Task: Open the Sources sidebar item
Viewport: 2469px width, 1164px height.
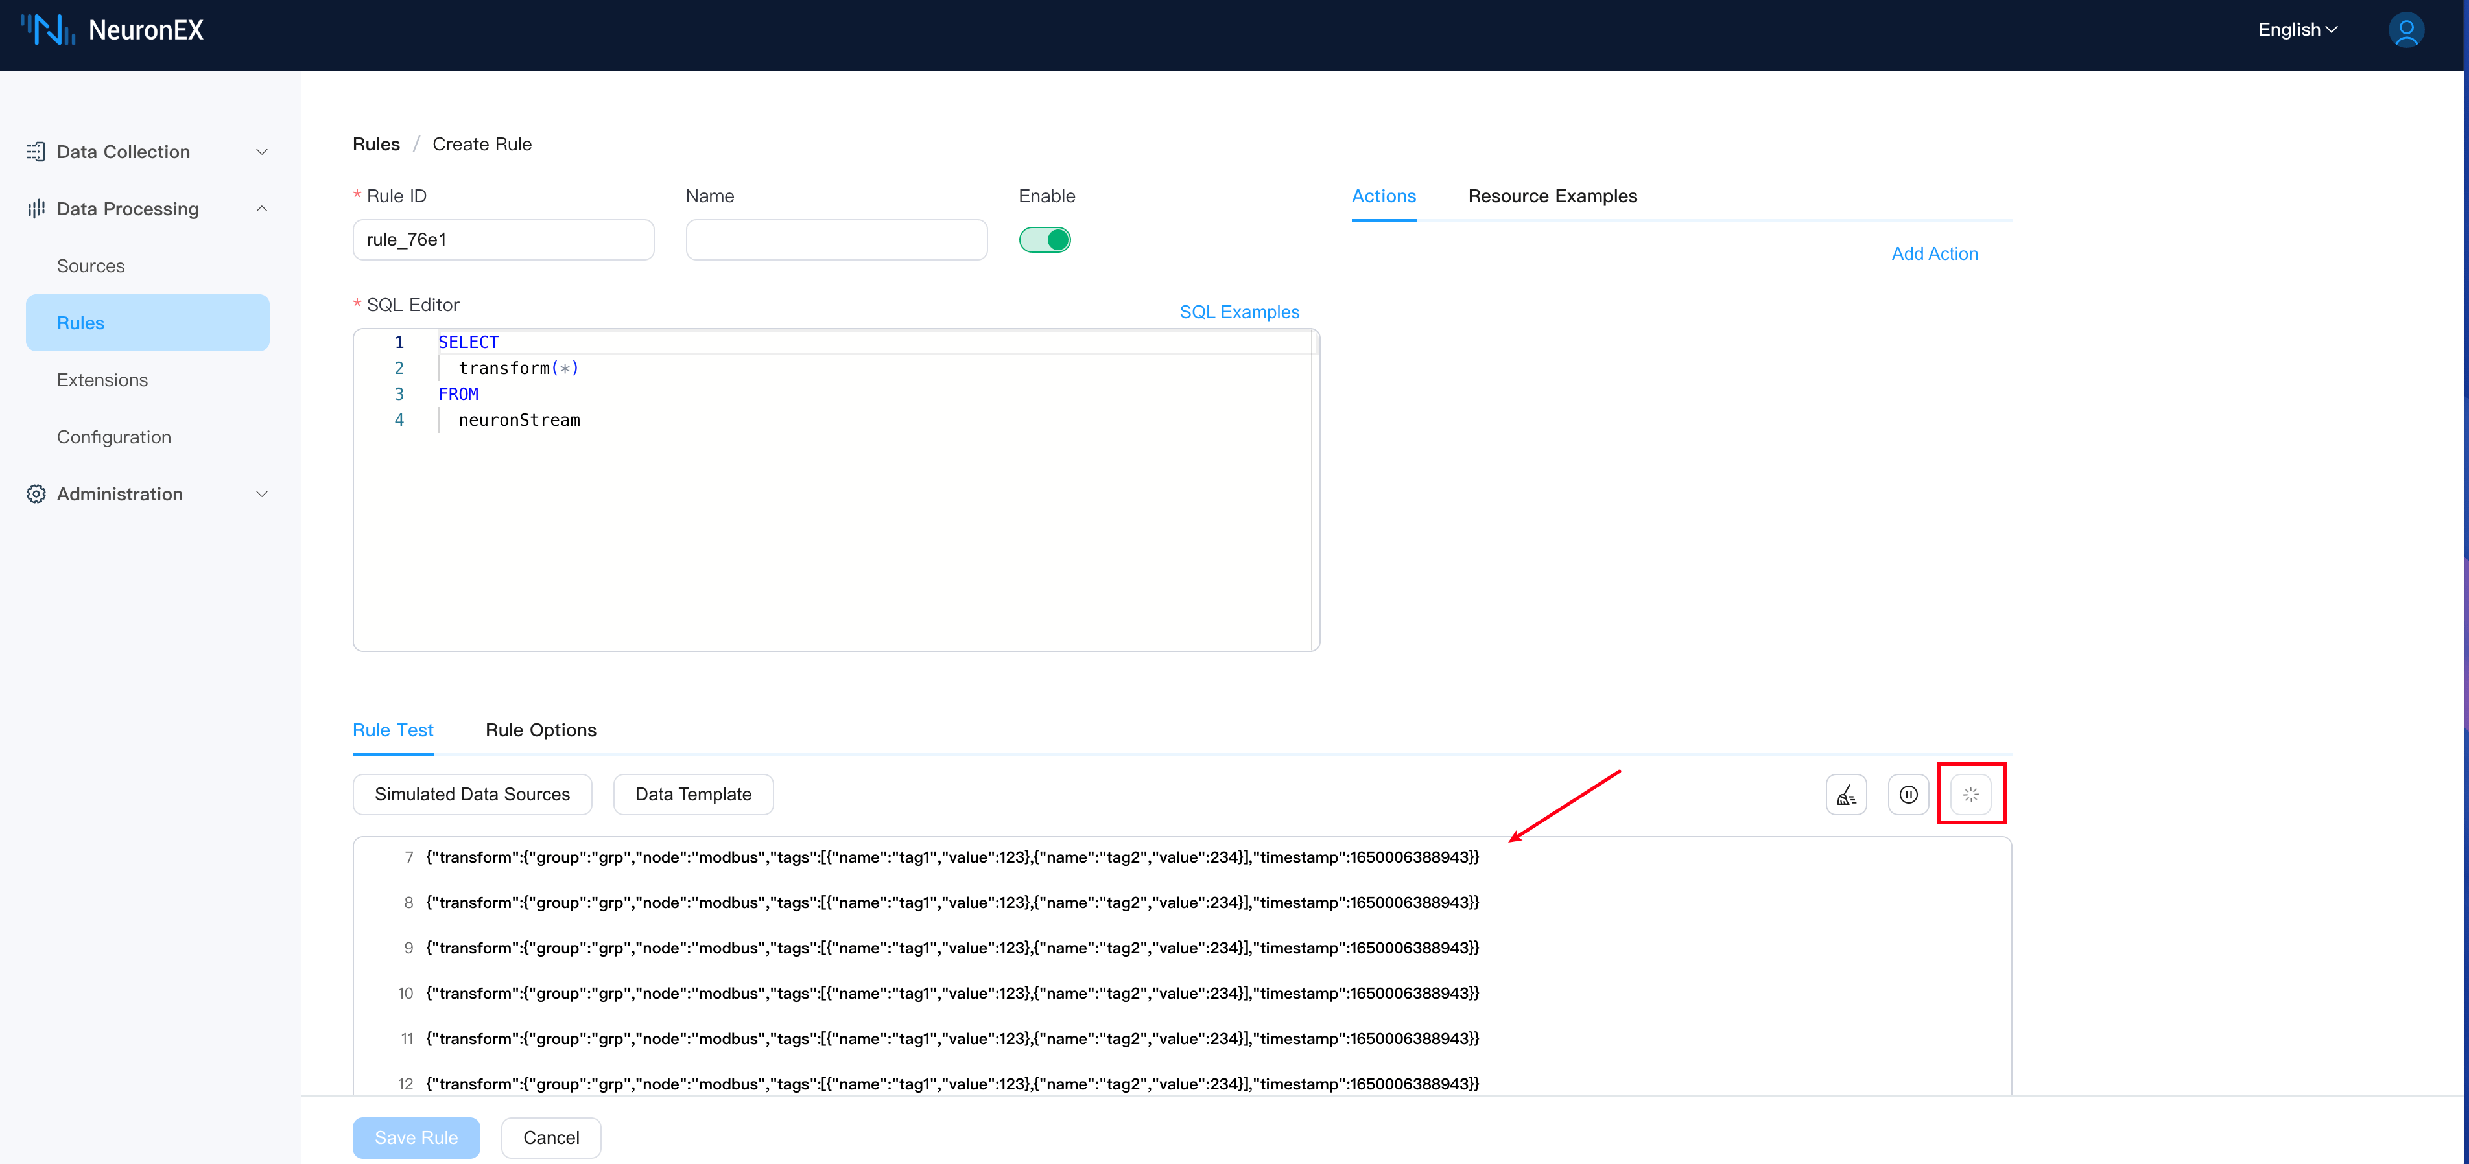Action: (91, 266)
